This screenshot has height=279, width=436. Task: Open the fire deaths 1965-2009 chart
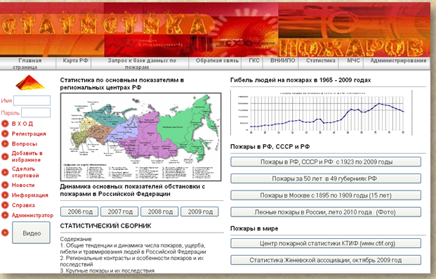[321, 112]
